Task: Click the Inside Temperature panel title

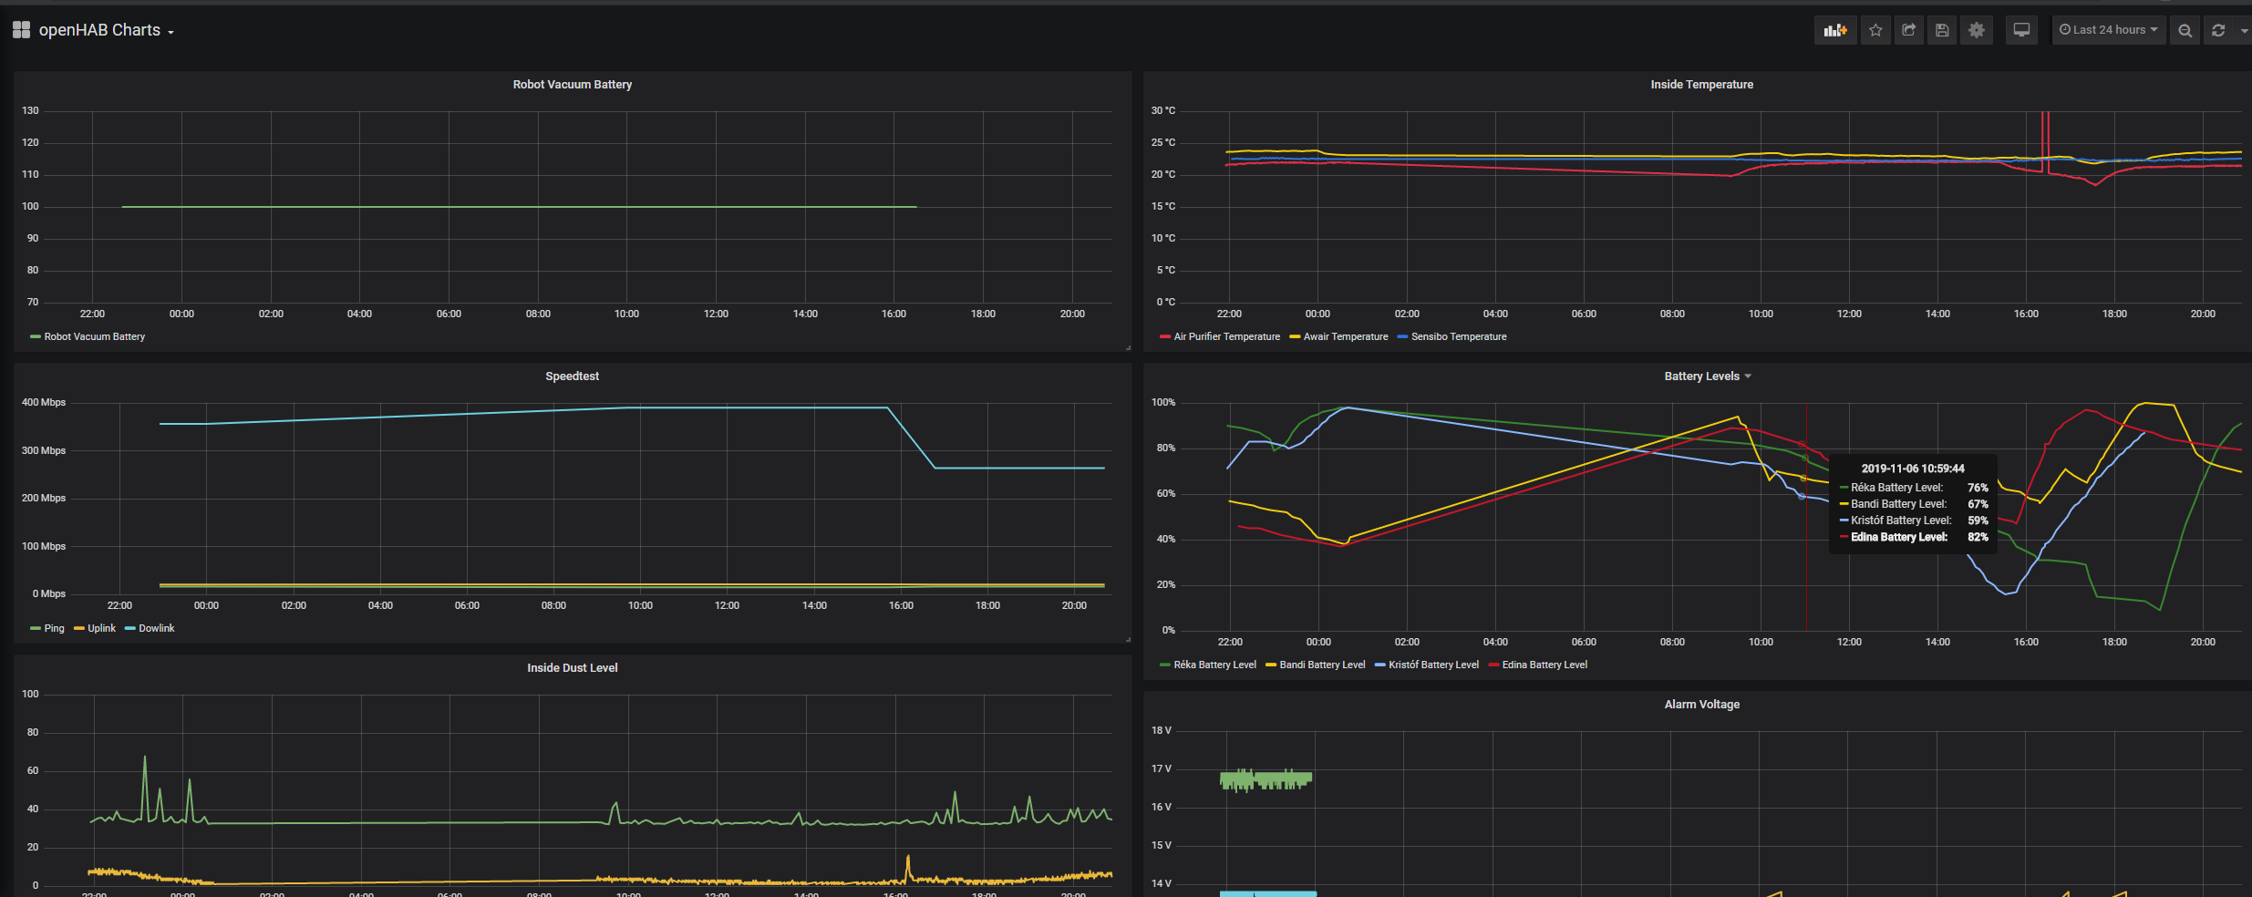Action: [1701, 84]
